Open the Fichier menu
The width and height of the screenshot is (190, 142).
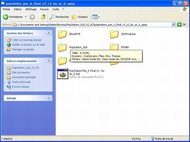click(x=7, y=9)
